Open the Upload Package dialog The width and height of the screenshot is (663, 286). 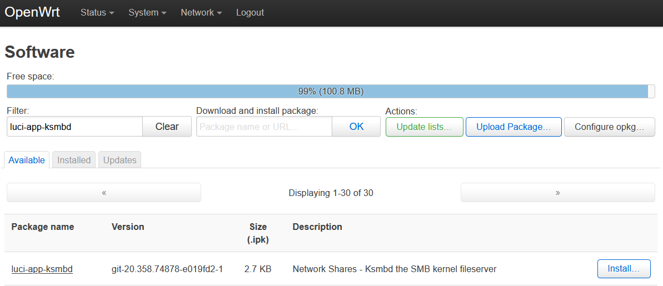pyautogui.click(x=514, y=127)
